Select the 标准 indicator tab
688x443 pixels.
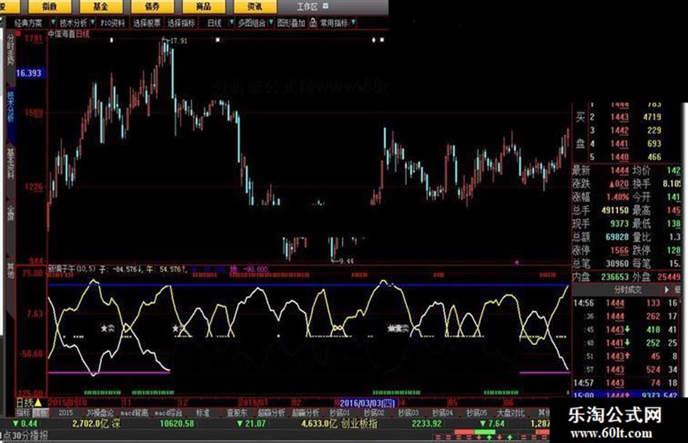click(x=202, y=412)
